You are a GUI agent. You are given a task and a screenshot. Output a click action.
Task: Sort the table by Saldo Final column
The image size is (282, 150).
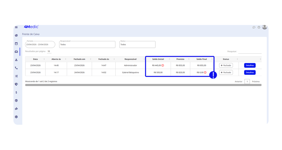[x=202, y=59]
